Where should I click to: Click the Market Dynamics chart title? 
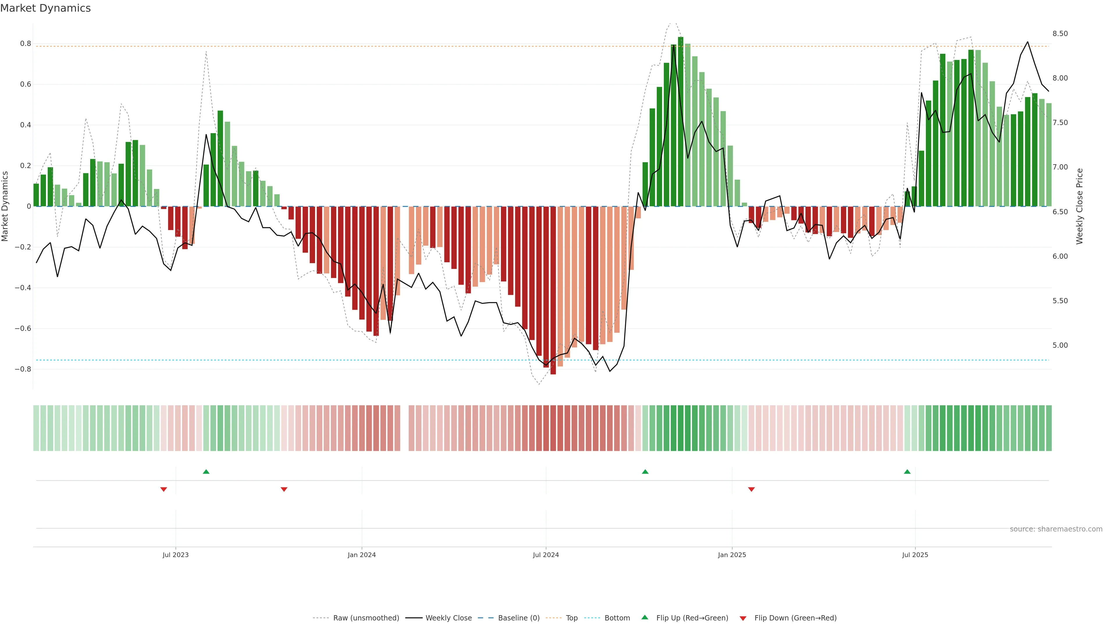point(46,8)
